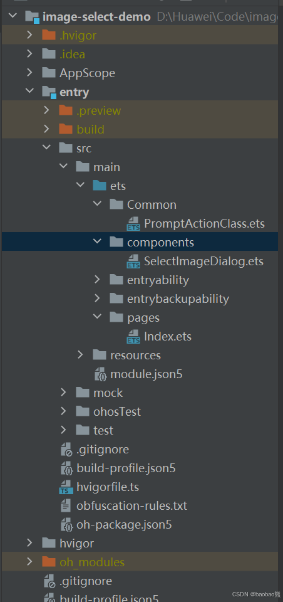This screenshot has width=283, height=602.
Task: Click the SelectImageDialog.ets file icon
Action: 133,261
